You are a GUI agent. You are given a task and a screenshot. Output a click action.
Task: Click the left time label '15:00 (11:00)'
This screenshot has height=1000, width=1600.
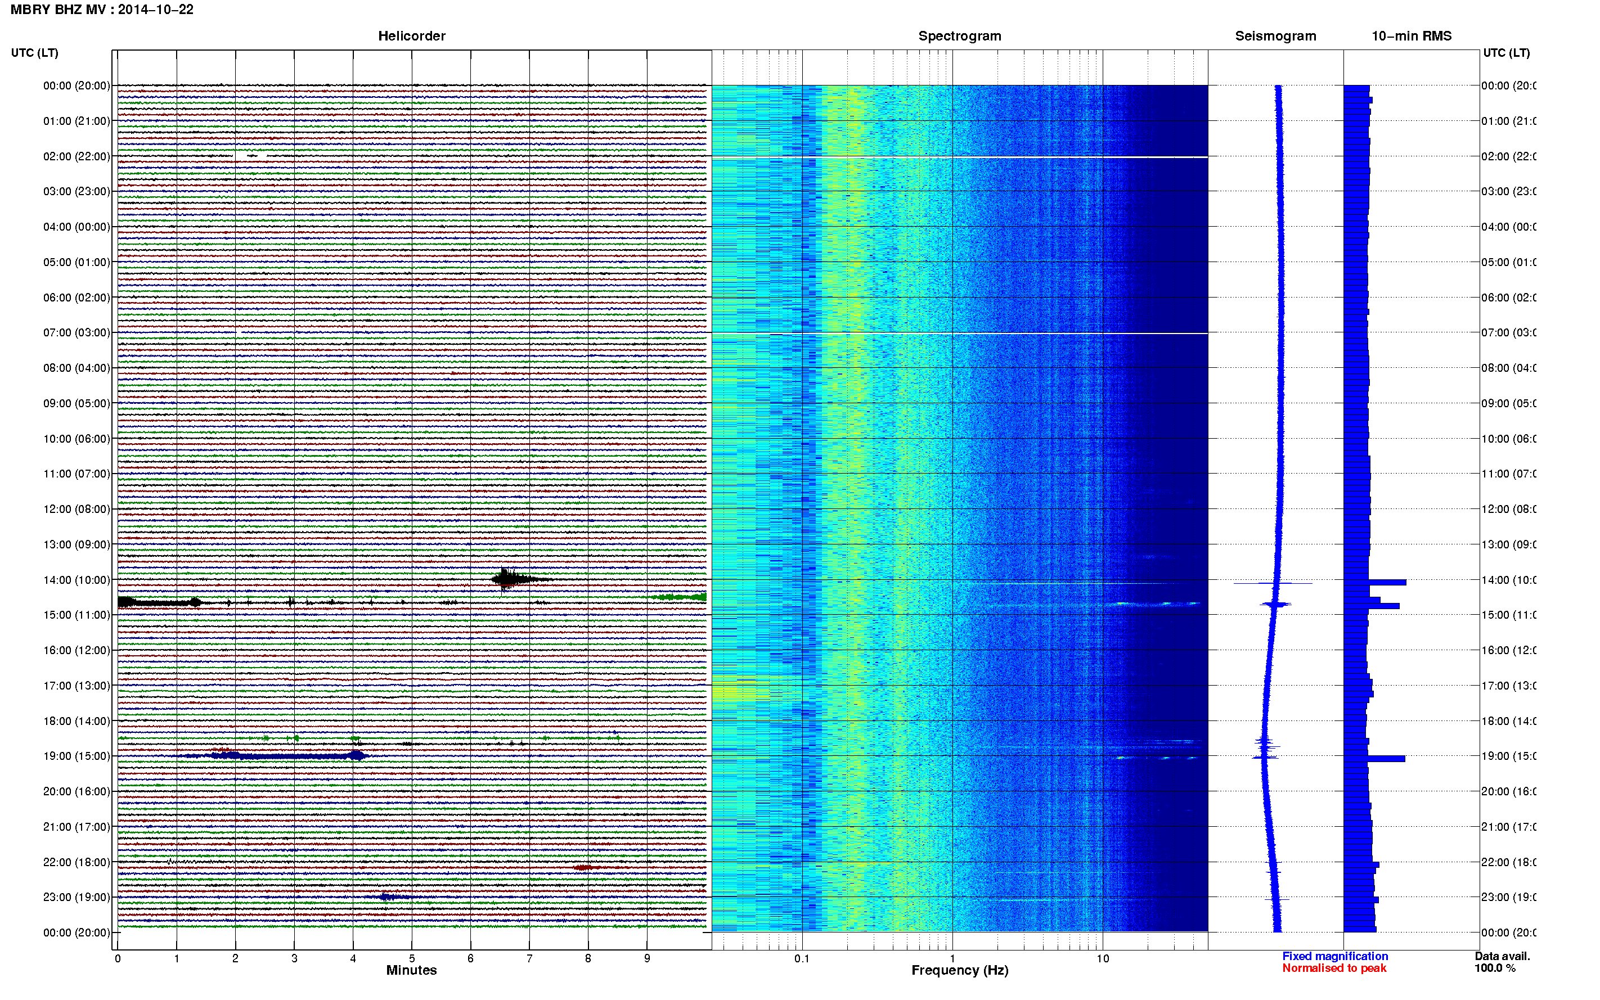[x=77, y=615]
